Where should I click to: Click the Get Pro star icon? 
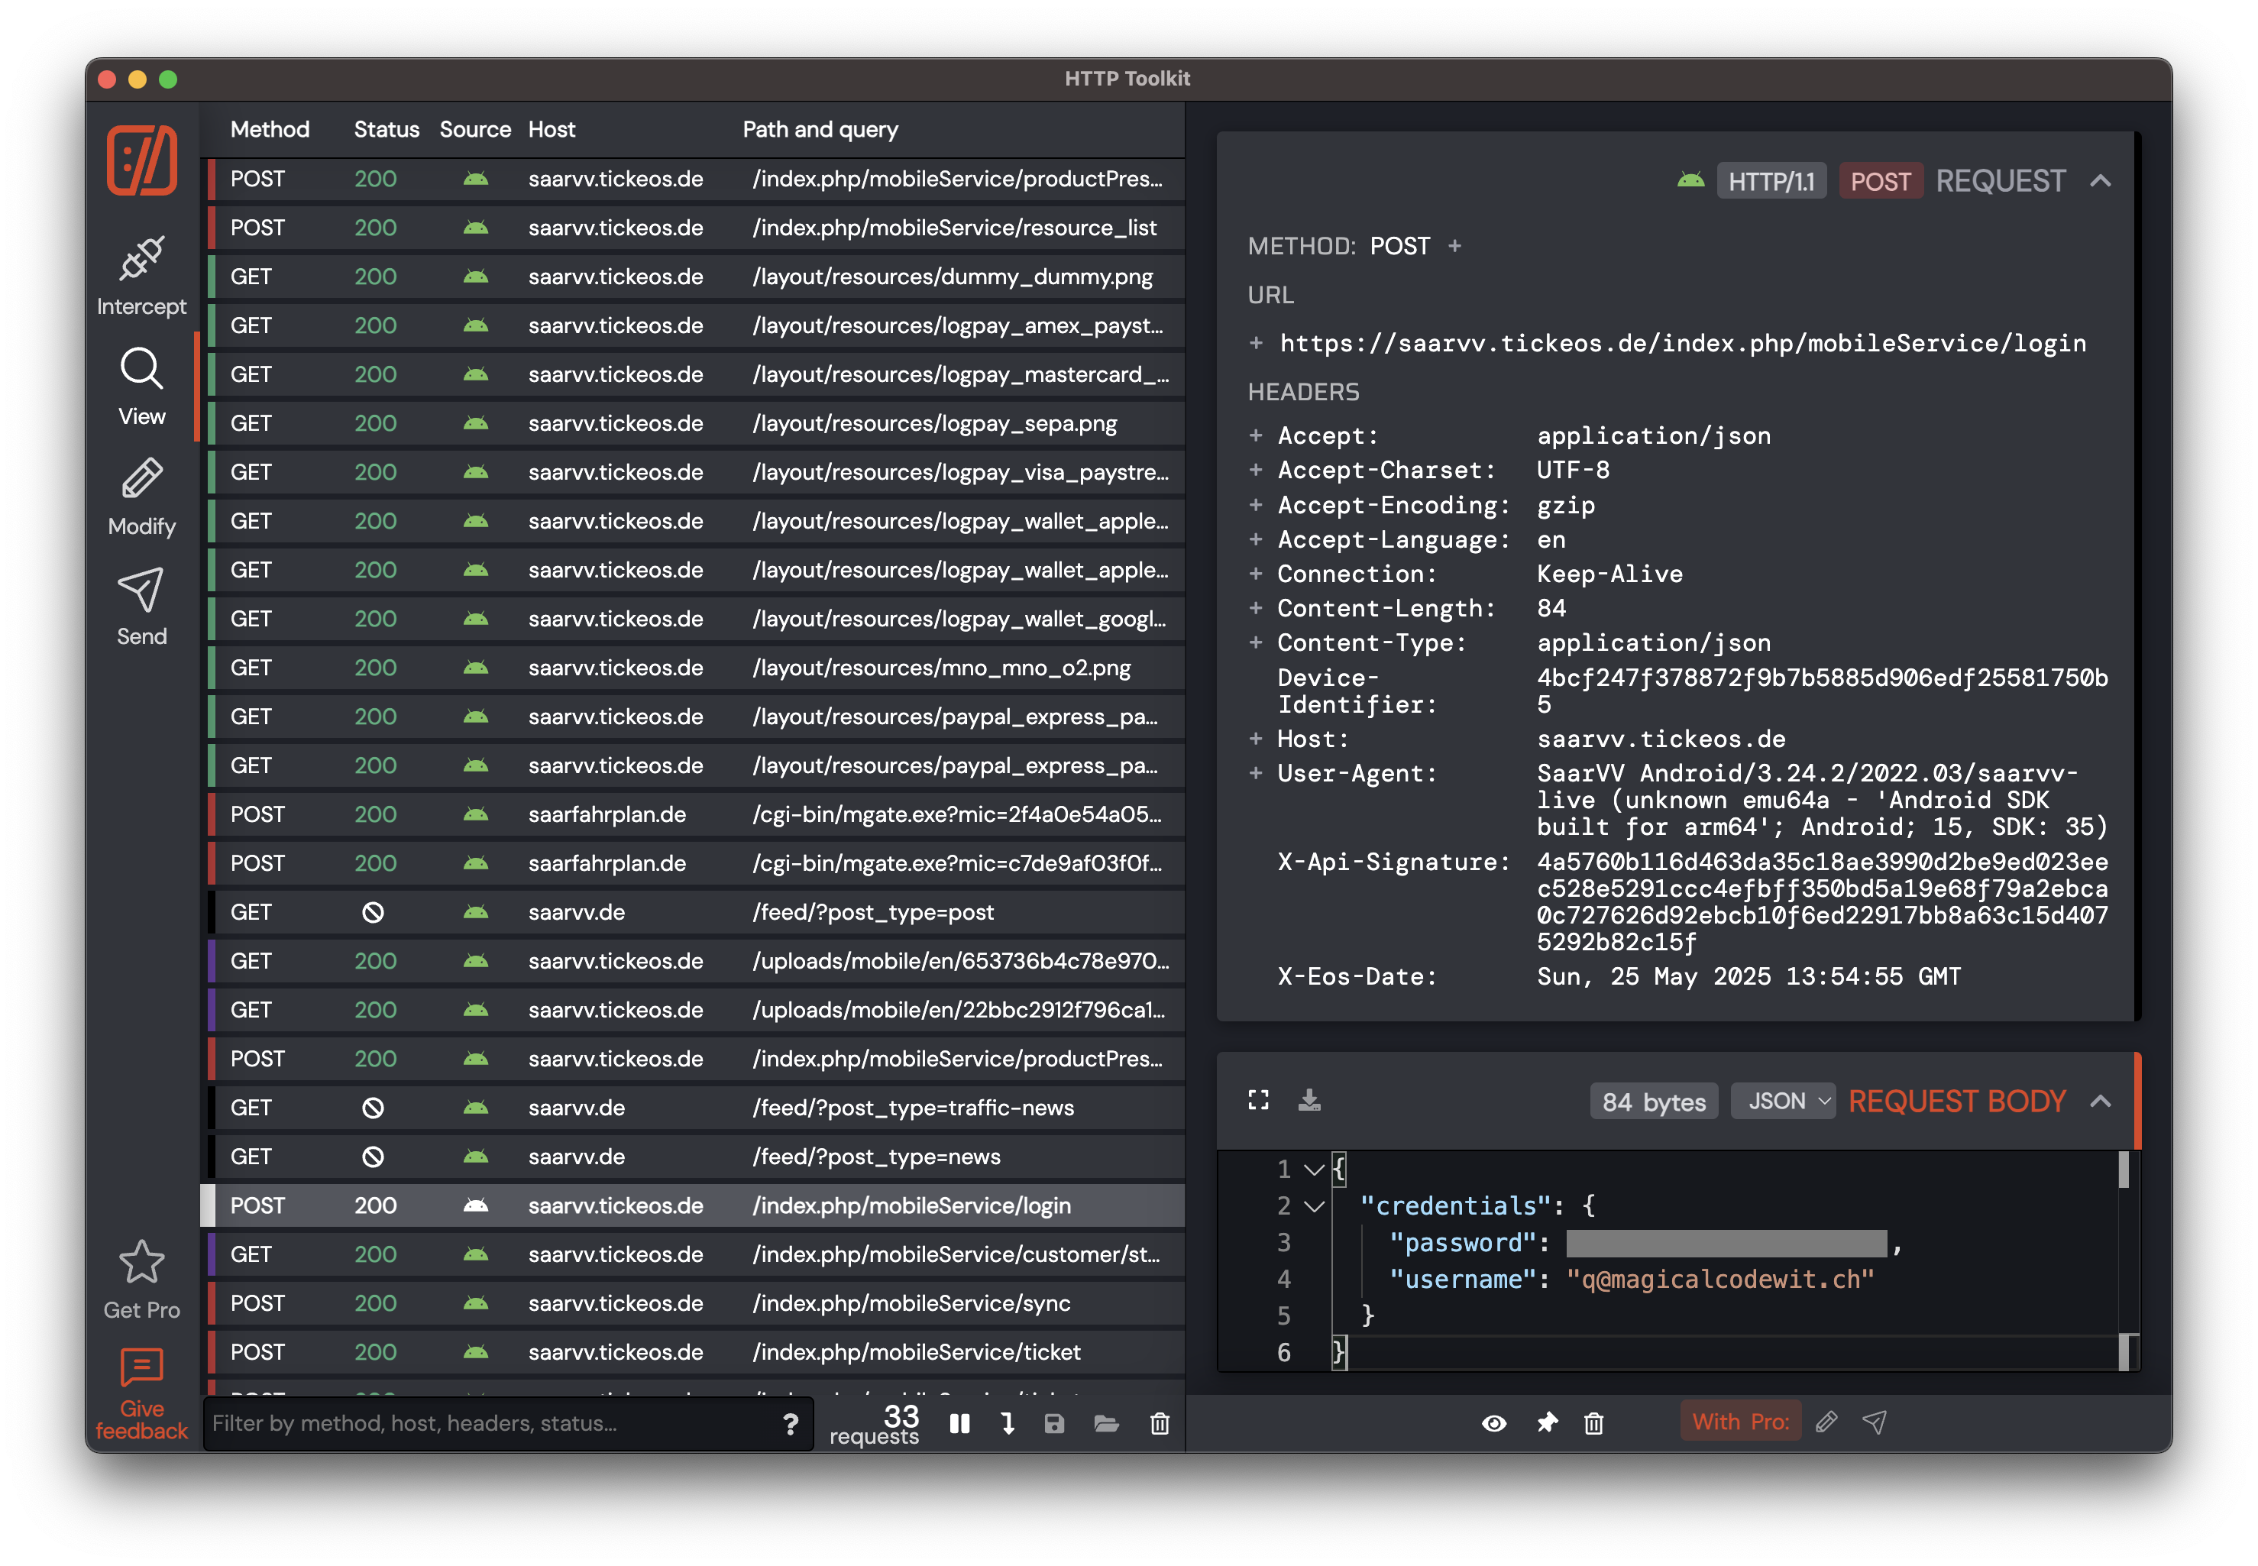coord(141,1262)
